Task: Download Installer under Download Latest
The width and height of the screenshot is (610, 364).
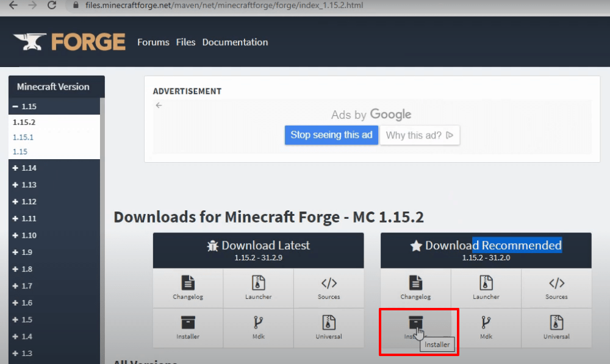Action: [188, 328]
